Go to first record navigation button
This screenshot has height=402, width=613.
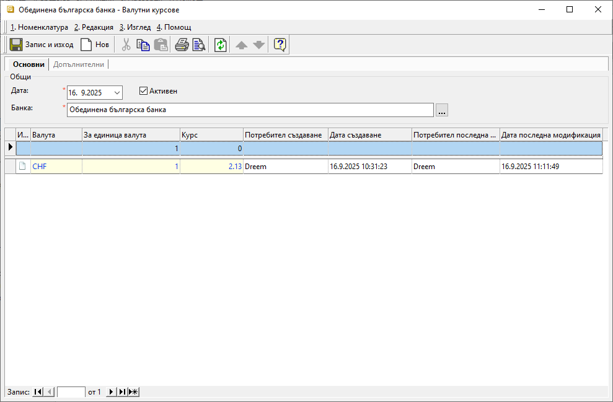point(38,392)
